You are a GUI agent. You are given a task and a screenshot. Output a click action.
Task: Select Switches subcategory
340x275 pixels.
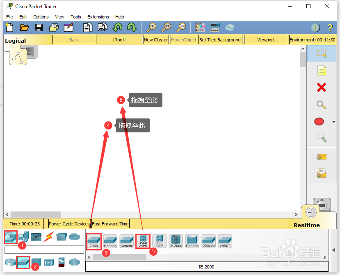pyautogui.click(x=23, y=262)
